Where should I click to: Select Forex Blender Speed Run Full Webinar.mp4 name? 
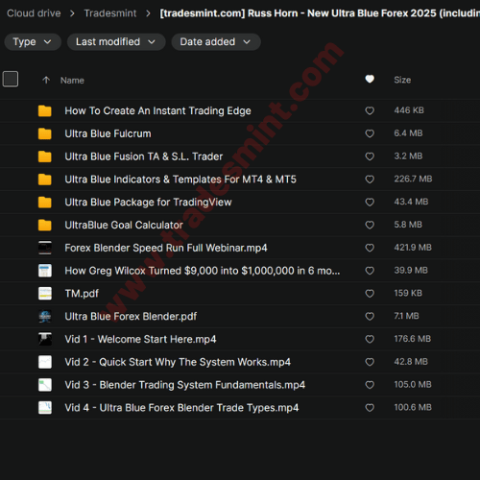tap(166, 248)
